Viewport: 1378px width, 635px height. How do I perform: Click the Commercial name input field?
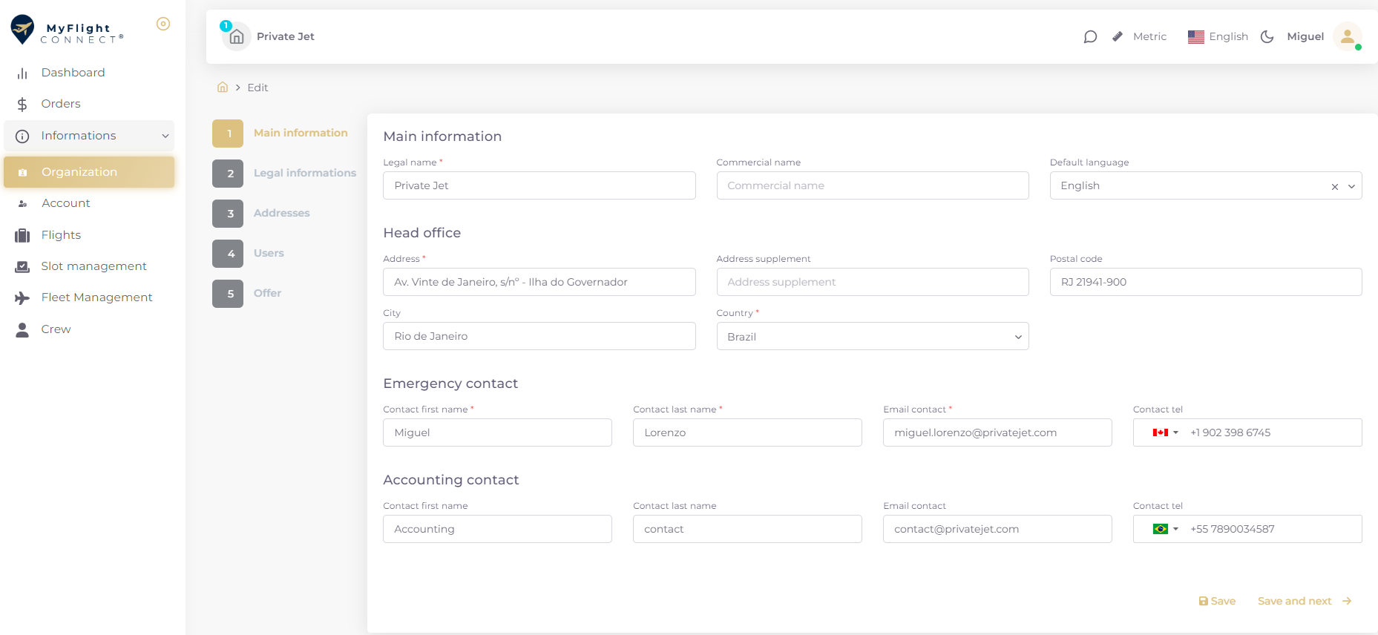[x=872, y=185]
